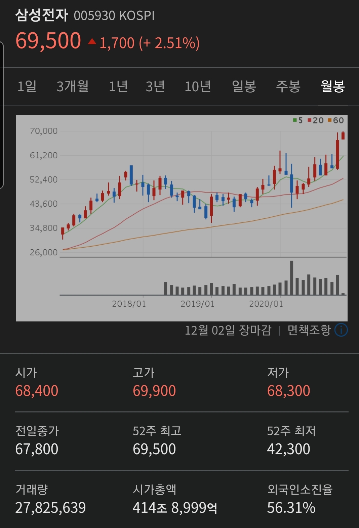Image resolution: width=359 pixels, height=528 pixels.
Task: Tap the 2019/01 x-axis label
Action: [x=198, y=304]
